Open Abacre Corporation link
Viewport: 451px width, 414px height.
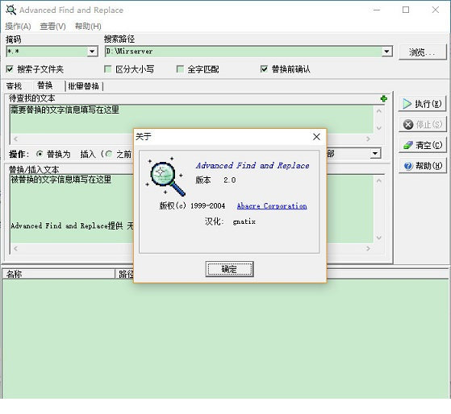(272, 206)
